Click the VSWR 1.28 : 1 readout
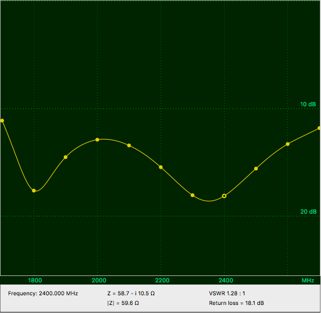321x313 pixels. point(227,294)
